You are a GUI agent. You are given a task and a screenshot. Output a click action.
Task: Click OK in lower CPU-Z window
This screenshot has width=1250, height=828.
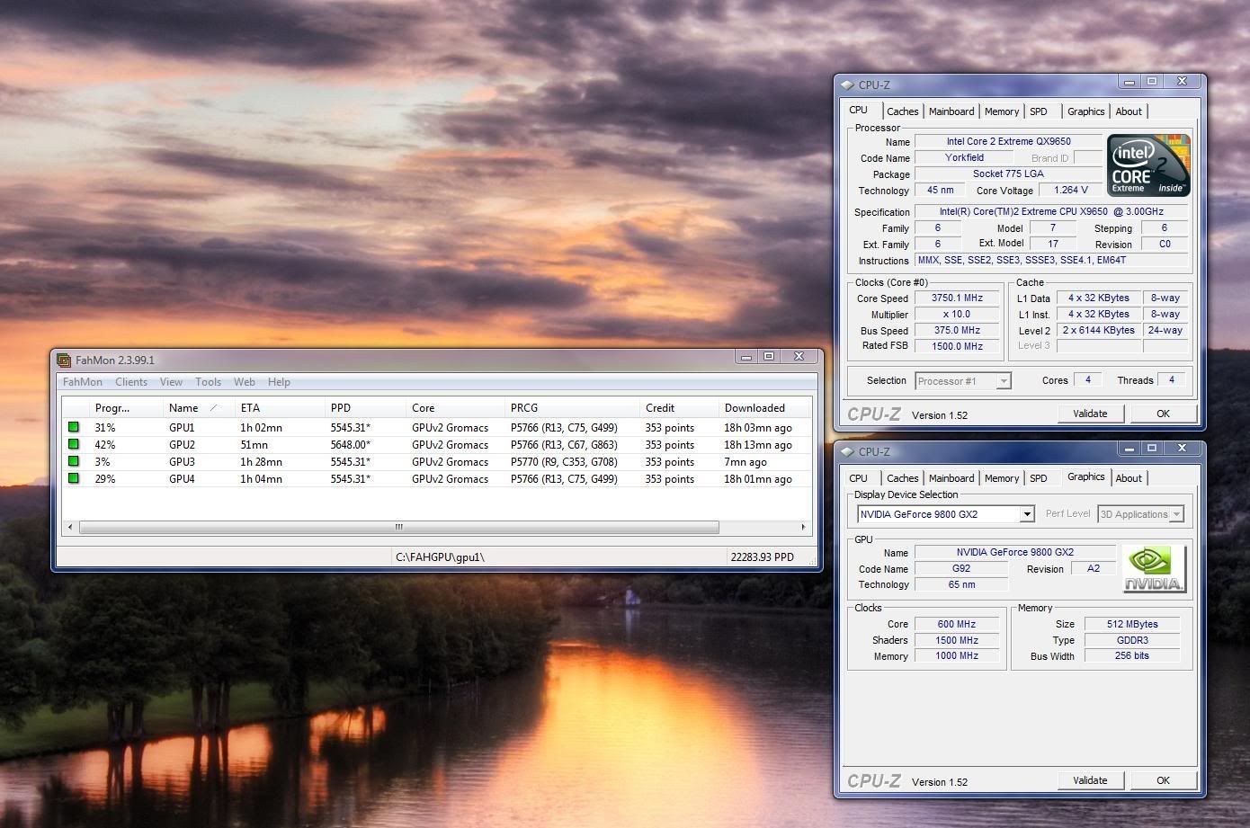pyautogui.click(x=1163, y=780)
